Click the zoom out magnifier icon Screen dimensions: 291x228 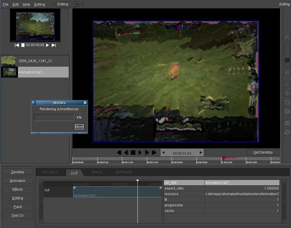pyautogui.click(x=287, y=73)
